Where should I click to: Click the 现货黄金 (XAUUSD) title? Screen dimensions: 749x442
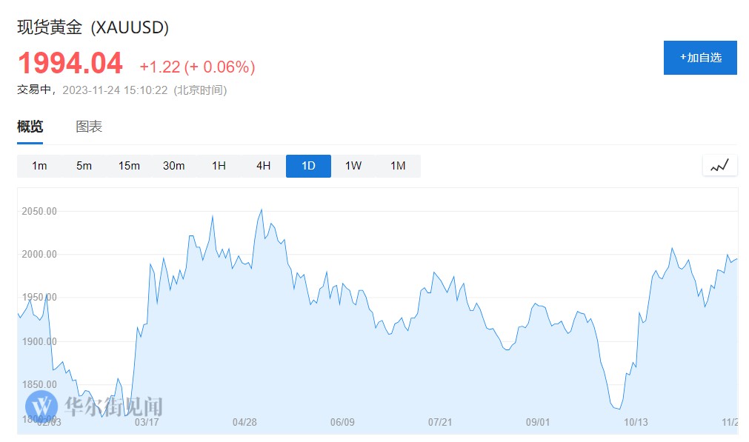[x=93, y=28]
